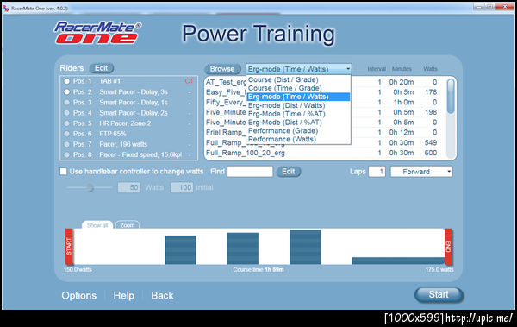Open the Forward direction dropdown
517x327 pixels.
point(421,172)
